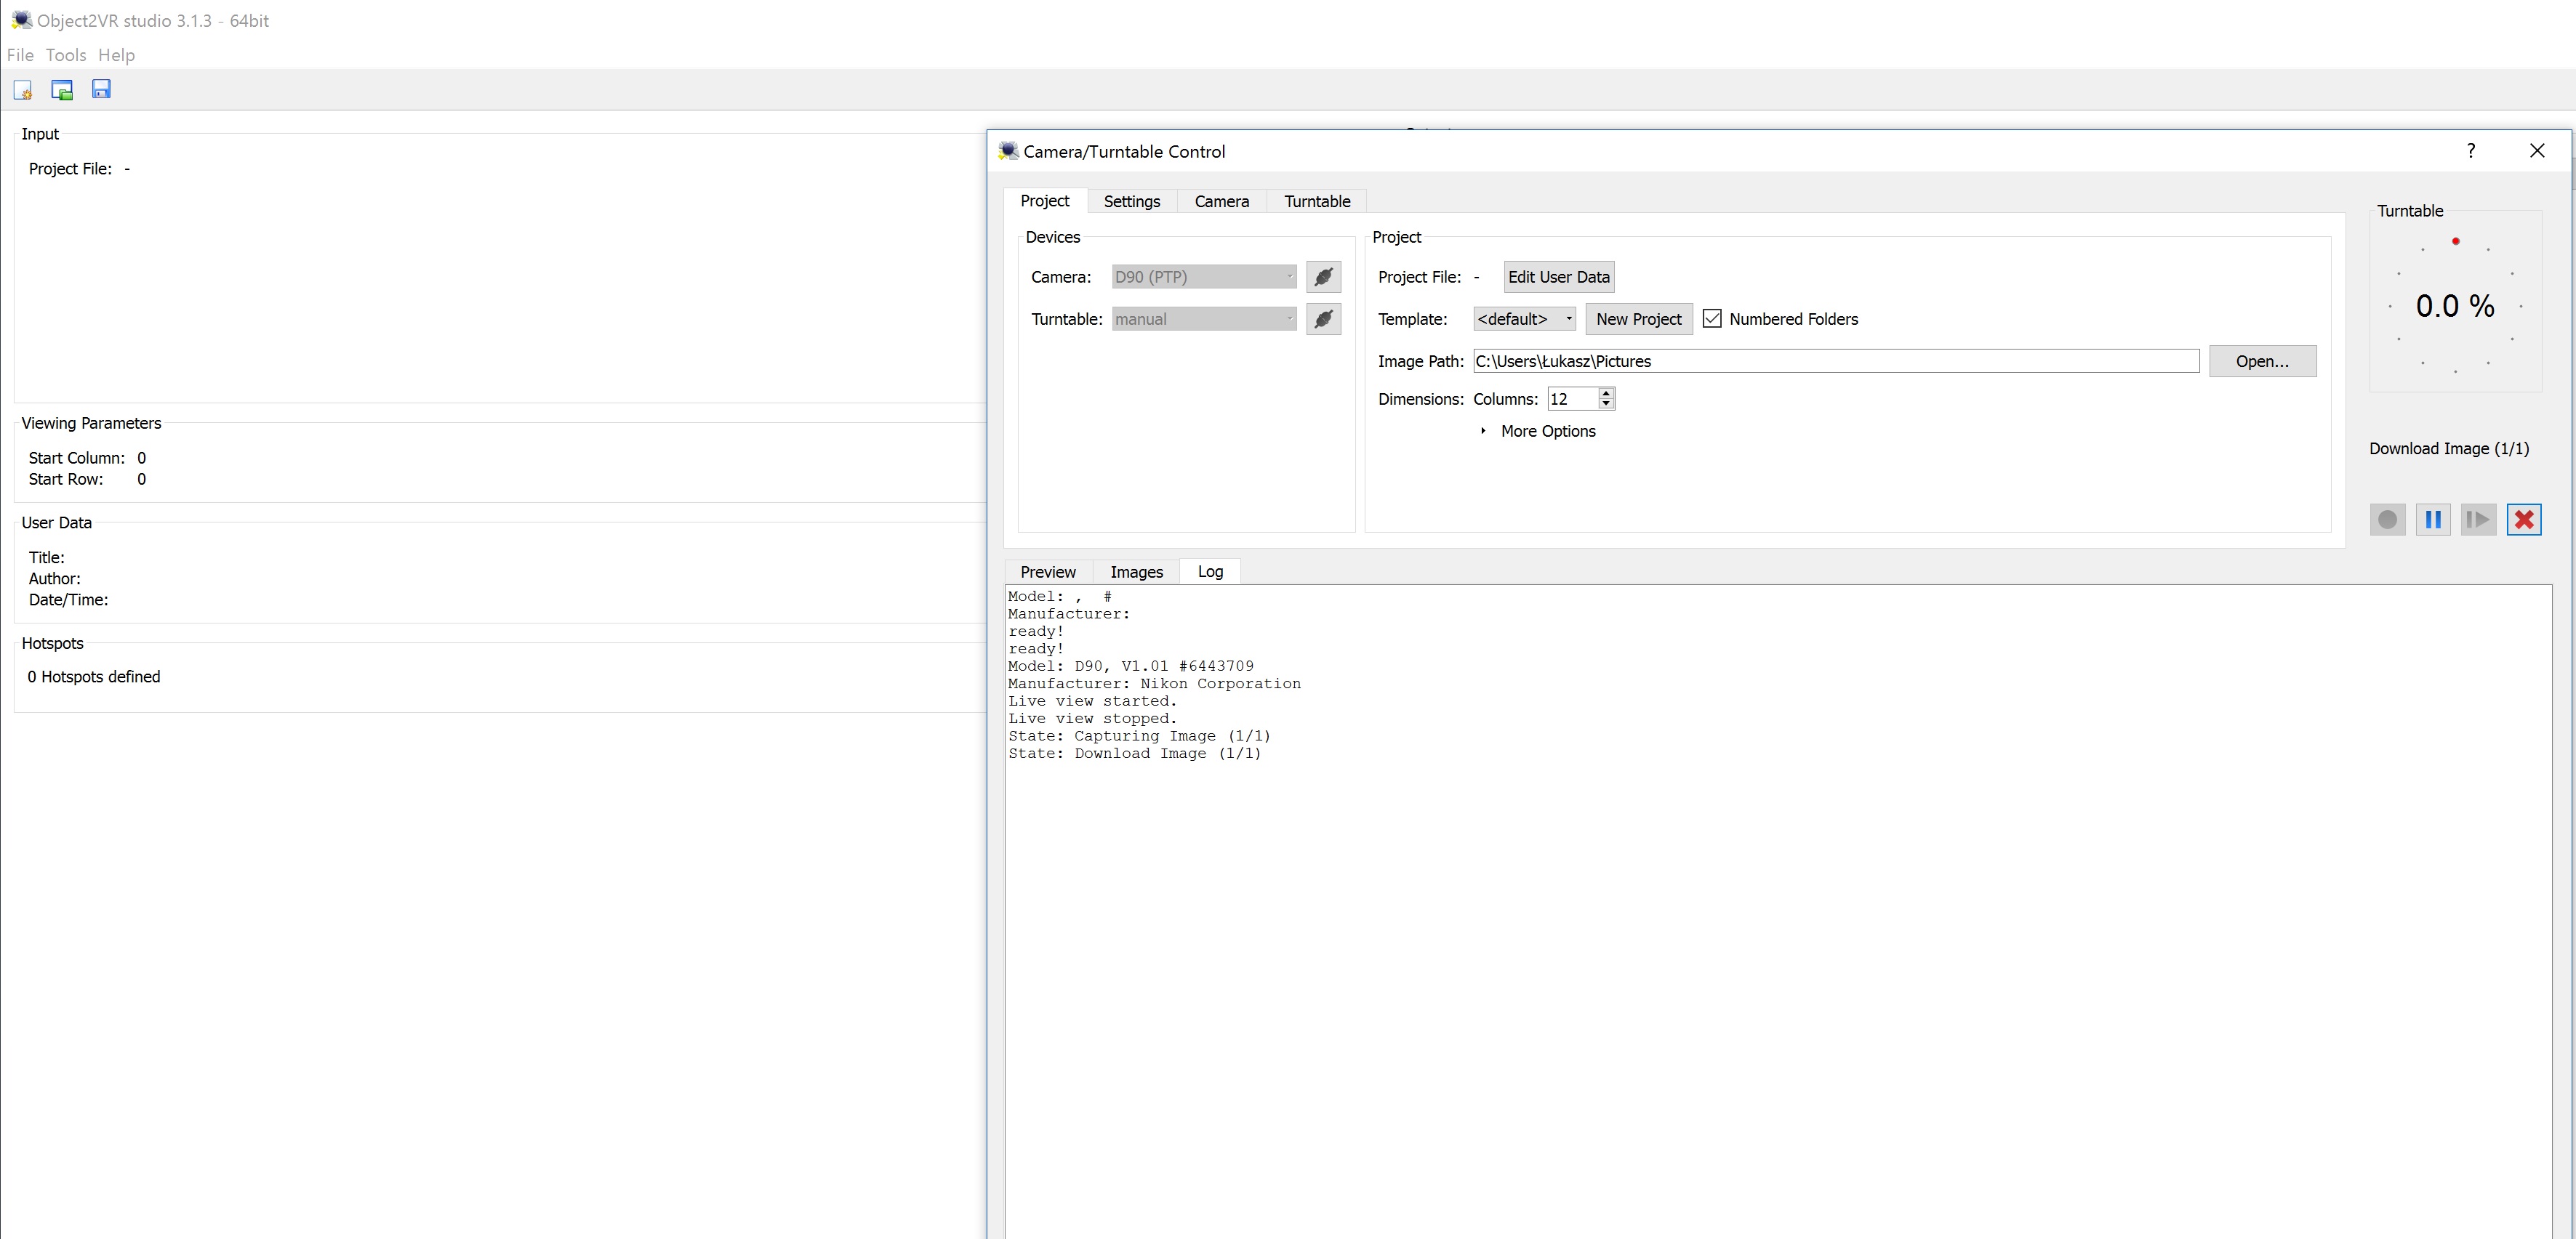Viewport: 2576px width, 1239px height.
Task: Open the Turntable manual dropdown
Action: pos(1204,319)
